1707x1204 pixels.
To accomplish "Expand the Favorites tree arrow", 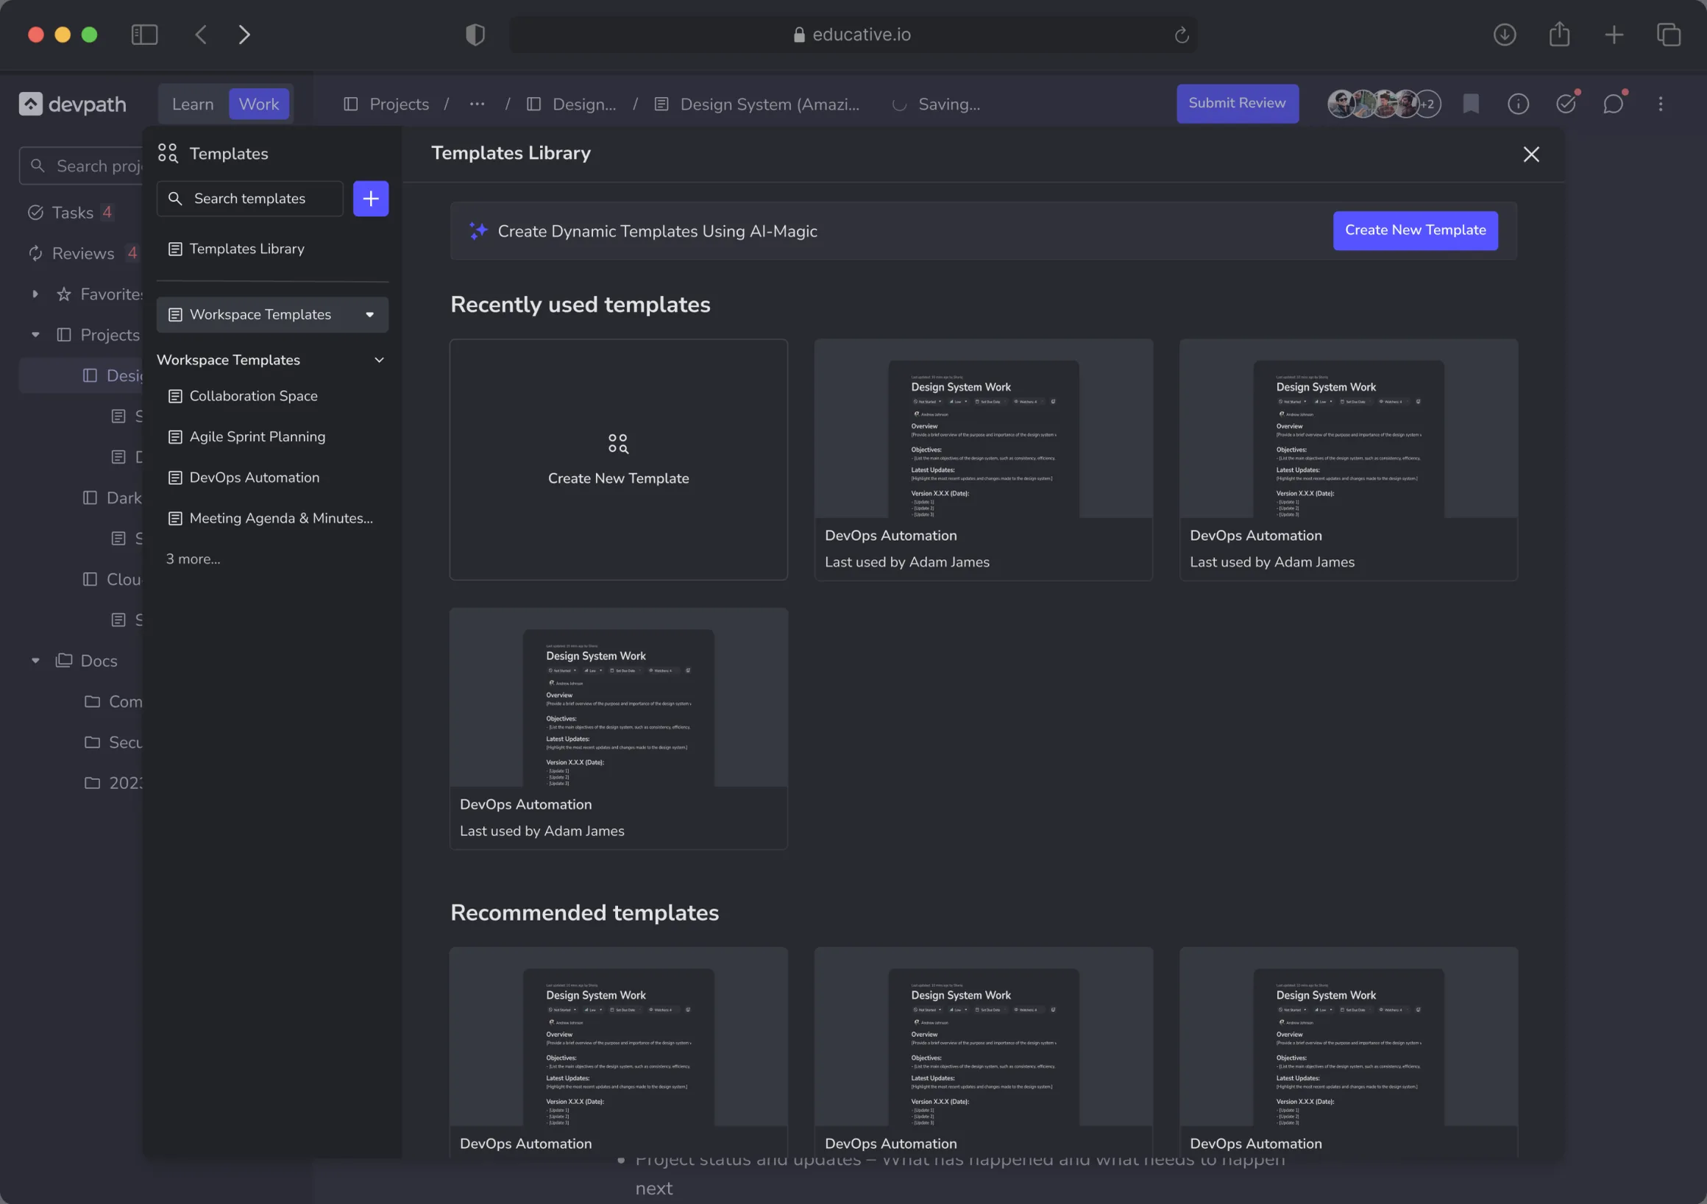I will [x=35, y=294].
